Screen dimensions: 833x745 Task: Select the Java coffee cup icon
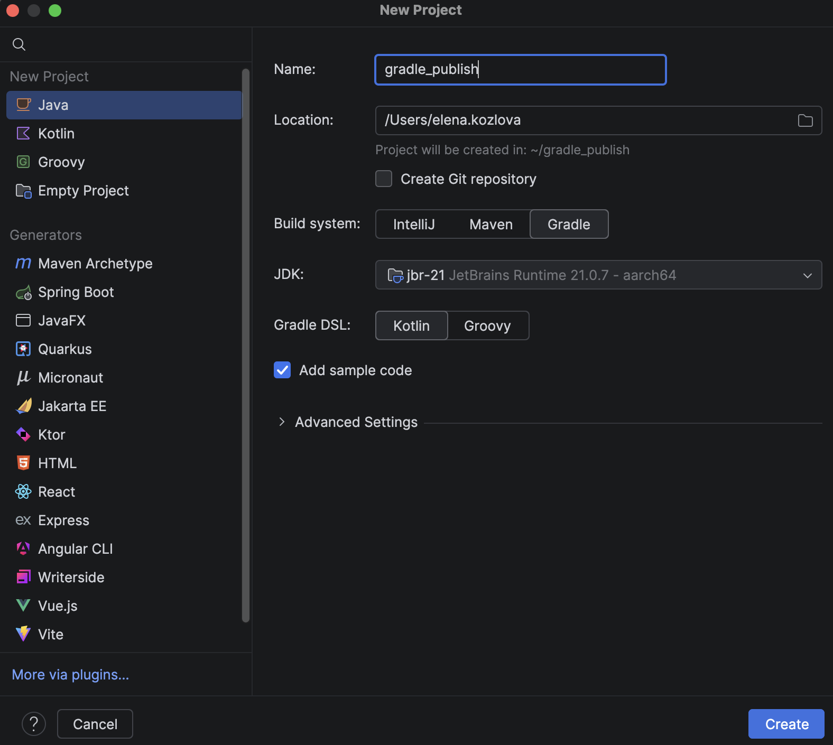coord(23,105)
